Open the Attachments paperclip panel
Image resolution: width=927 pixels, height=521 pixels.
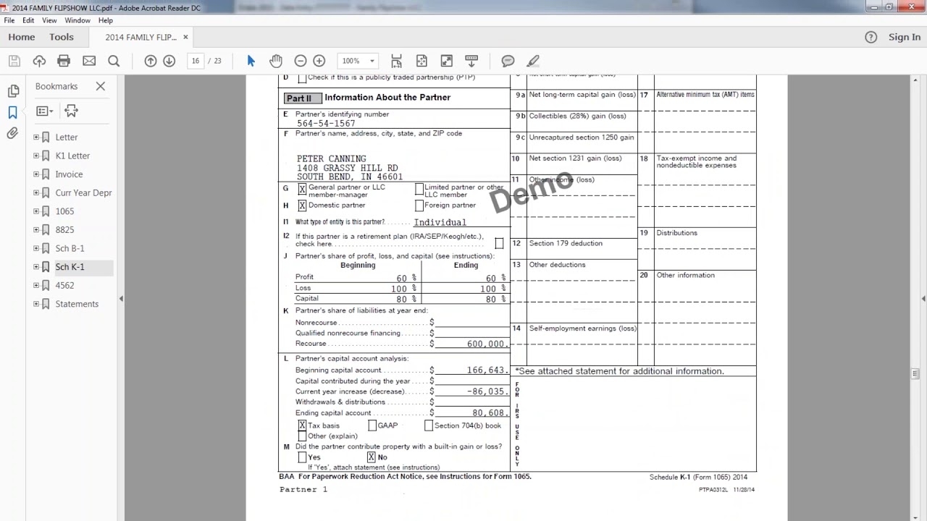pos(12,133)
